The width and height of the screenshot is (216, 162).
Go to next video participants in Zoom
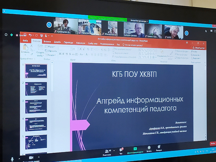[186, 33]
